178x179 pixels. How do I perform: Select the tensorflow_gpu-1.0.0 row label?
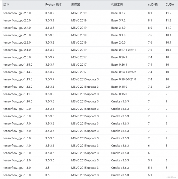[x=17, y=175]
